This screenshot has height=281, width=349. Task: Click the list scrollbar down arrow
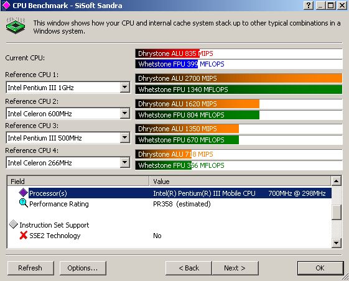[337, 243]
